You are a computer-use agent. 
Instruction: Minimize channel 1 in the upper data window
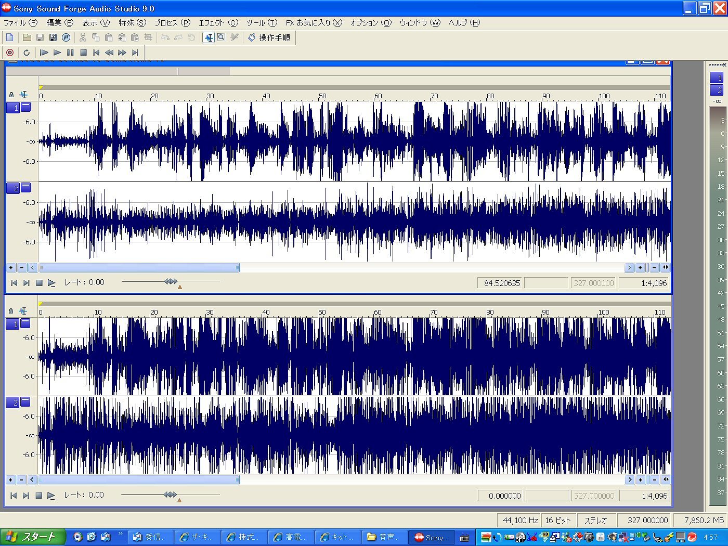pyautogui.click(x=26, y=107)
